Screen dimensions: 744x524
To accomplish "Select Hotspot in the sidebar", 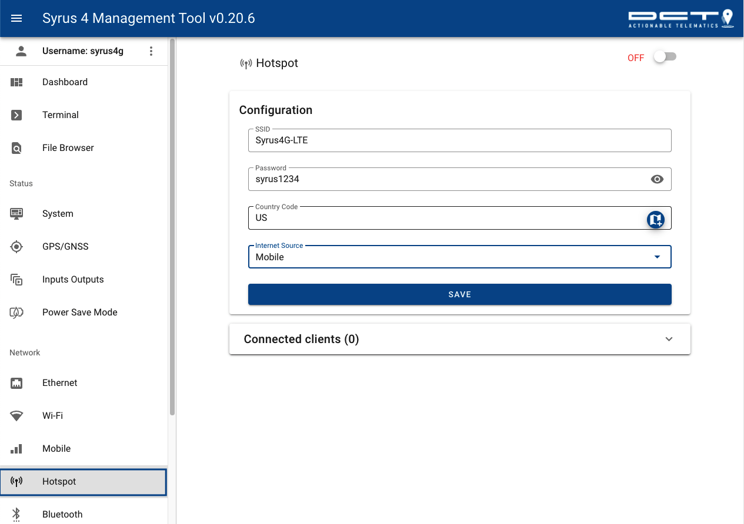I will tap(84, 482).
